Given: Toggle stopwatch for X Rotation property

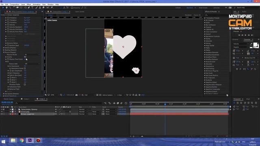Looking at the screenshot, I should [8, 18].
